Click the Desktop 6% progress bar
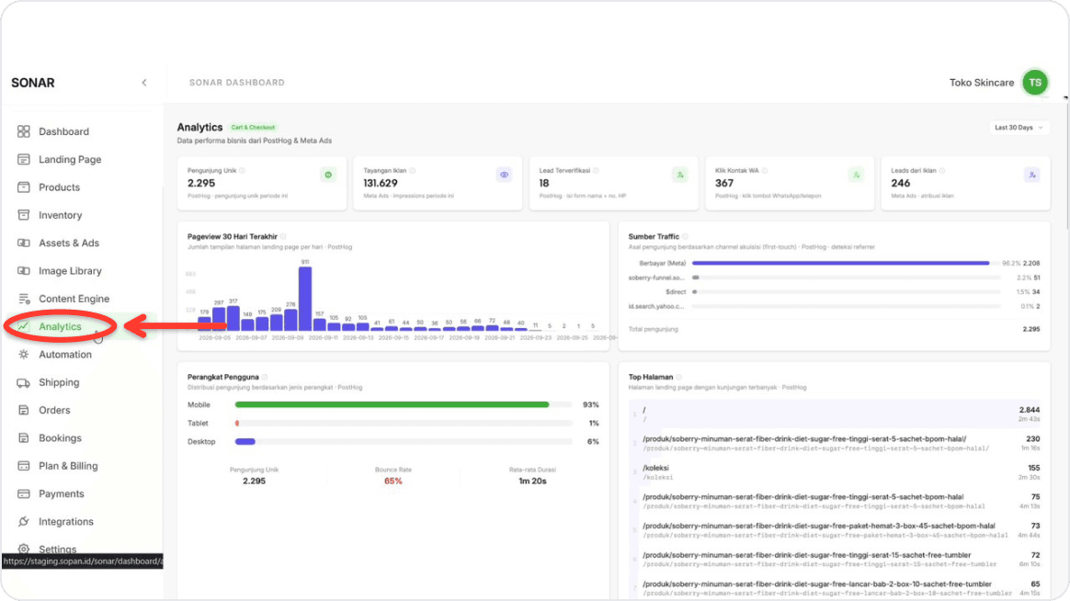The height and width of the screenshot is (601, 1070). pyautogui.click(x=245, y=441)
